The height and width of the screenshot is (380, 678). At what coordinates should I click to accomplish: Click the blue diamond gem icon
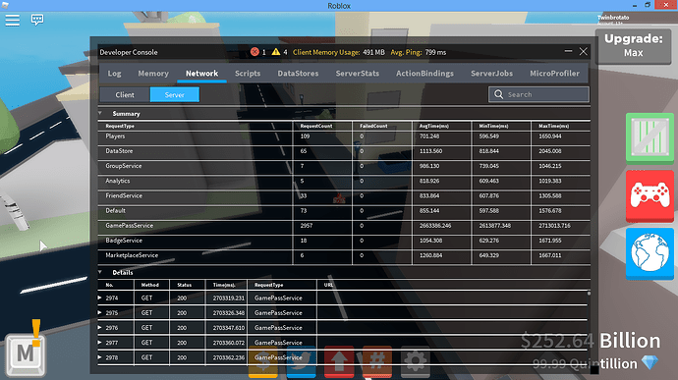[650, 362]
